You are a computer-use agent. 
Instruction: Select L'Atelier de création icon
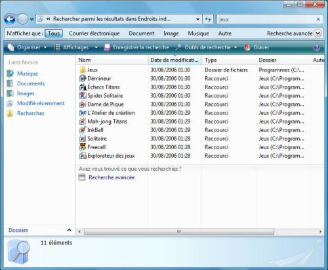click(83, 113)
